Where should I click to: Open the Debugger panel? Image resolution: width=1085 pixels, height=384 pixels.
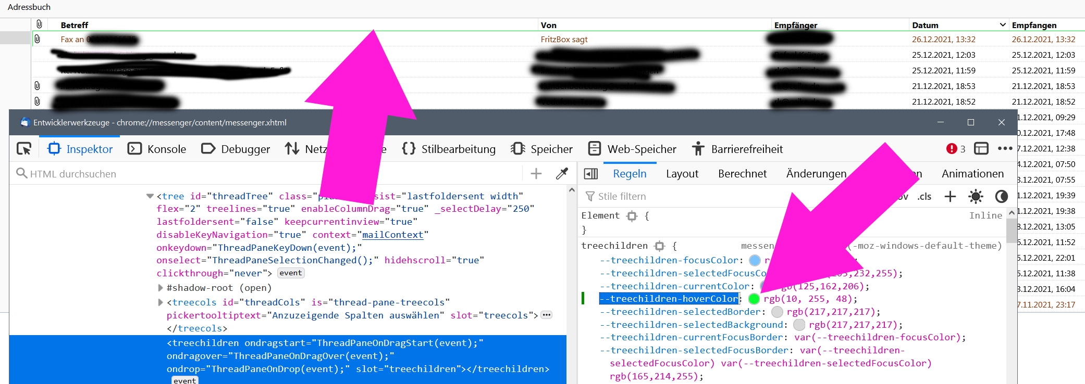236,149
